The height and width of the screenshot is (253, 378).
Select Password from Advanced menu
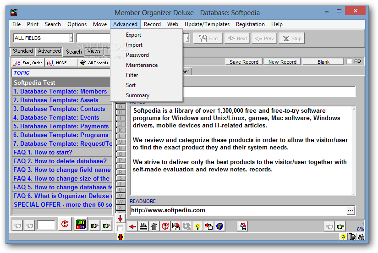tap(137, 55)
